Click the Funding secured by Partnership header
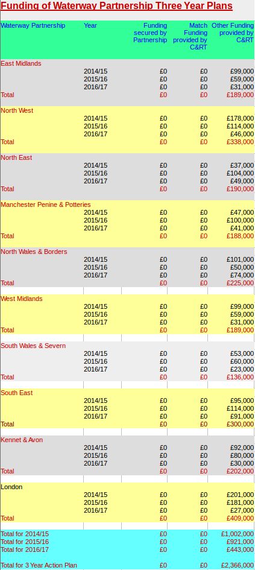Screen dimensions: 255x570 click(x=150, y=33)
